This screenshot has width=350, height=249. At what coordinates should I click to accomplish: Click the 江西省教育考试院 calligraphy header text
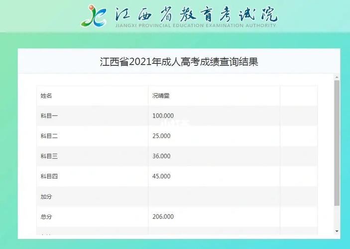(196, 14)
